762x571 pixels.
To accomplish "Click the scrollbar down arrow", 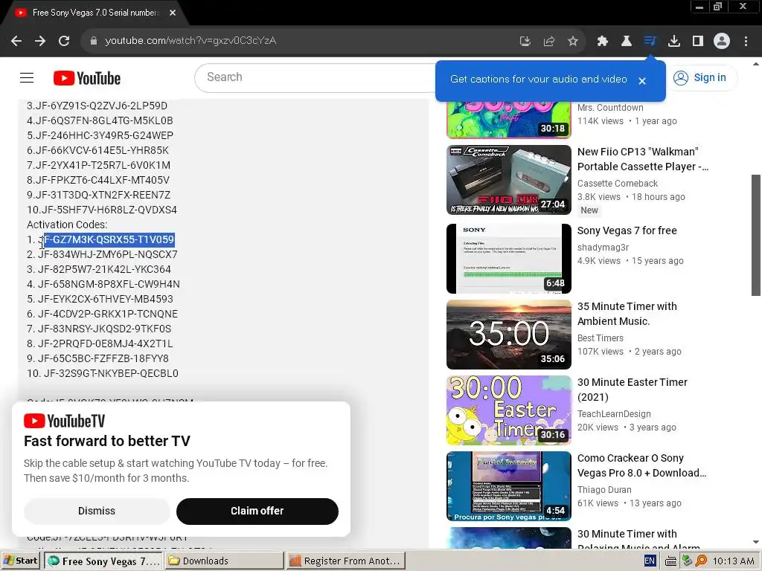I will [756, 542].
